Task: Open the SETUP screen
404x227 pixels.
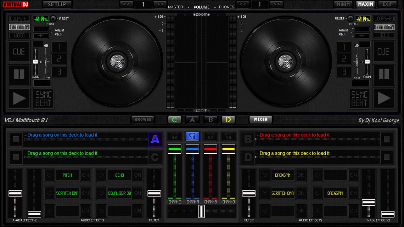Action: coord(57,4)
